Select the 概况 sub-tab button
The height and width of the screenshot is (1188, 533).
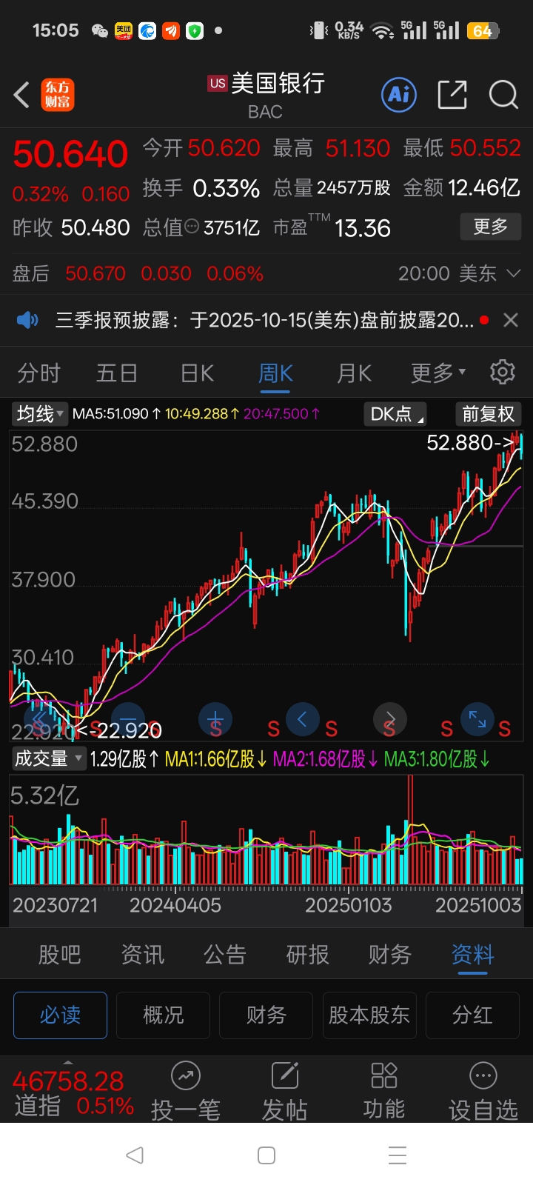[163, 1015]
